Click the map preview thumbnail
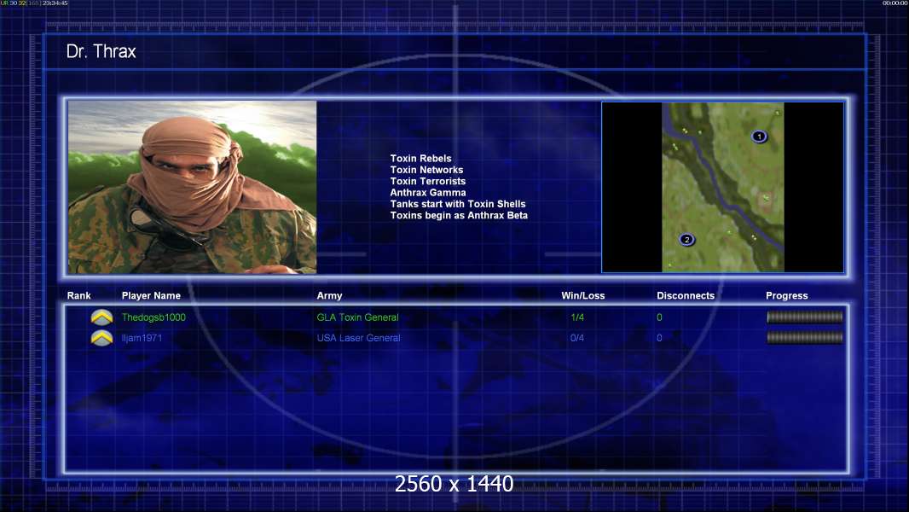909x512 pixels. [723, 187]
